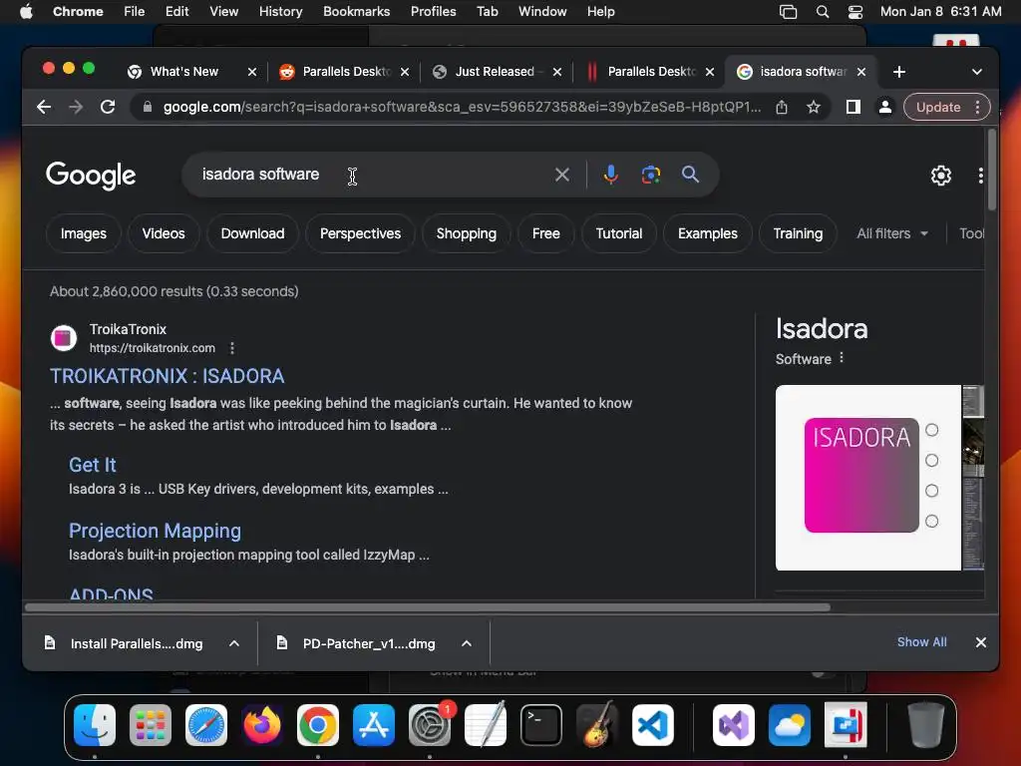The width and height of the screenshot is (1021, 766).
Task: Open the History menu
Action: 280,12
